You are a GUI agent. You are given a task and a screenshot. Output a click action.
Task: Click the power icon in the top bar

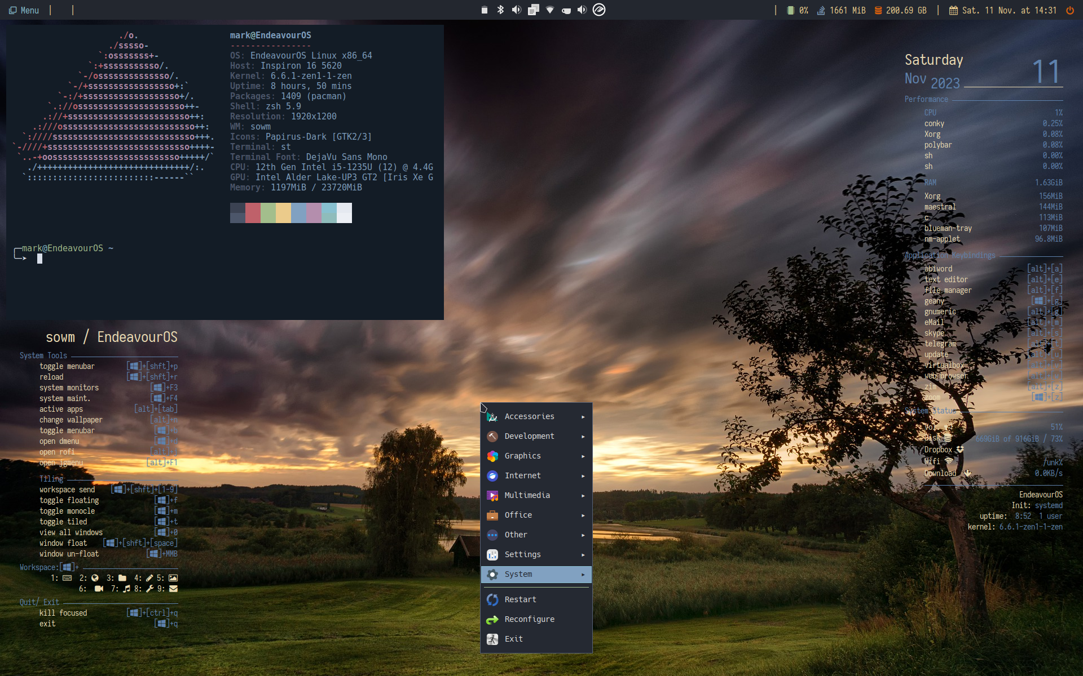[1069, 10]
